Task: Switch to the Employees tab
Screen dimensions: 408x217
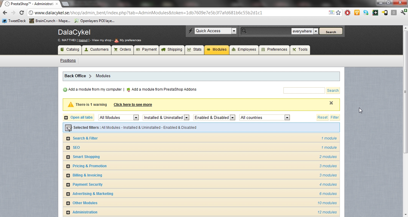Action: pyautogui.click(x=244, y=50)
